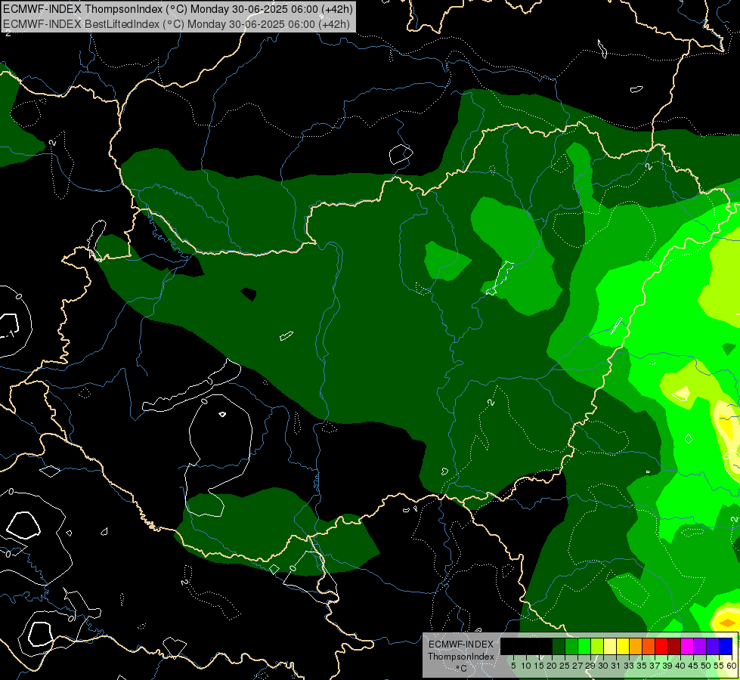Click the legend tick value 15

[x=539, y=666]
